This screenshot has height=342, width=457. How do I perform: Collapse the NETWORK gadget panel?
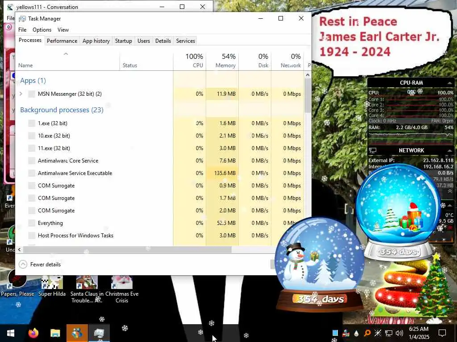(x=450, y=151)
